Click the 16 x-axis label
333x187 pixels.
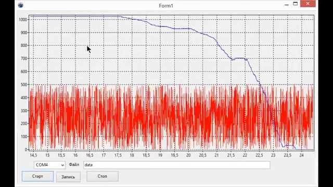(x=75, y=155)
